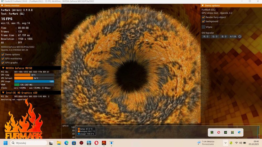
Task: Click the Resolution 1920 x 1055 line
Action: [x=17, y=39]
